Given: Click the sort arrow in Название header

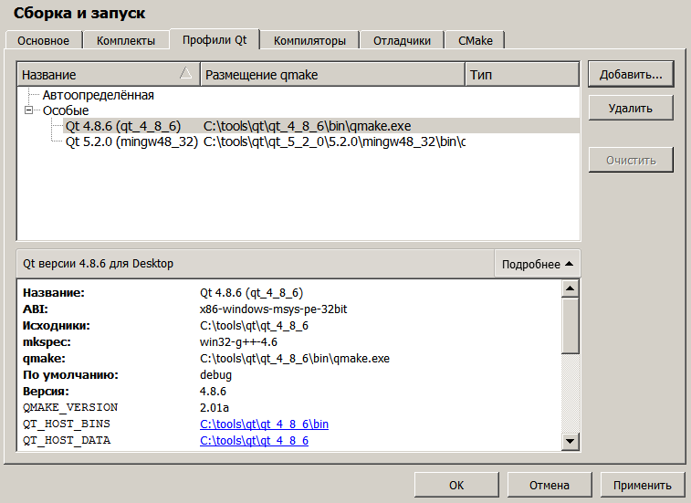Looking at the screenshot, I should click(186, 73).
